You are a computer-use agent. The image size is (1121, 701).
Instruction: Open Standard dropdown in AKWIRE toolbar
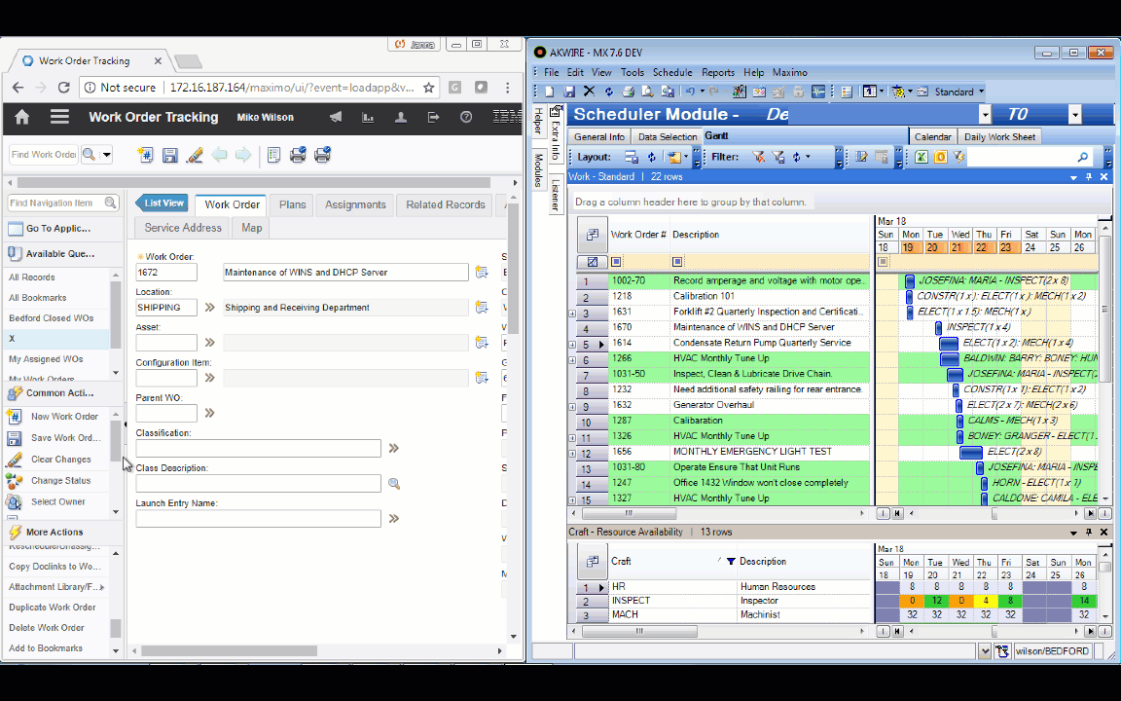981,92
